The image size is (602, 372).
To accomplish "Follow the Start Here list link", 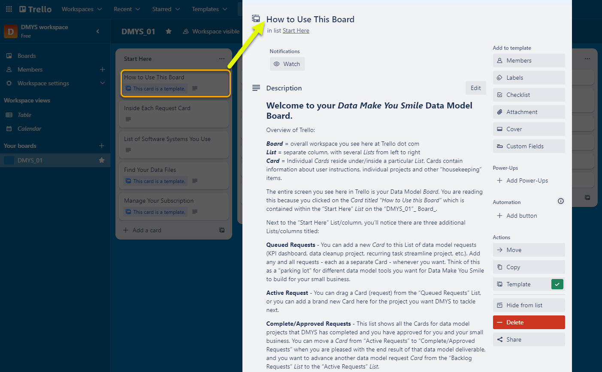I will [296, 30].
